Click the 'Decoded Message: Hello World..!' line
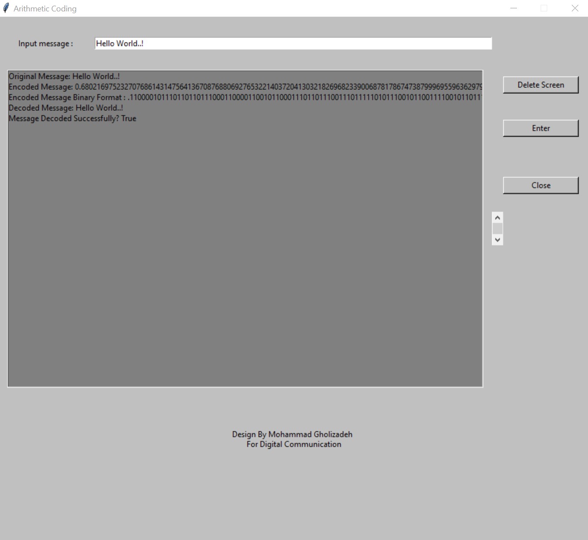The height and width of the screenshot is (540, 588). [66, 108]
